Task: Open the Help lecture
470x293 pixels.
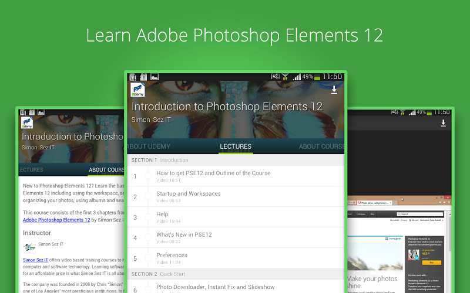Action: 236,217
